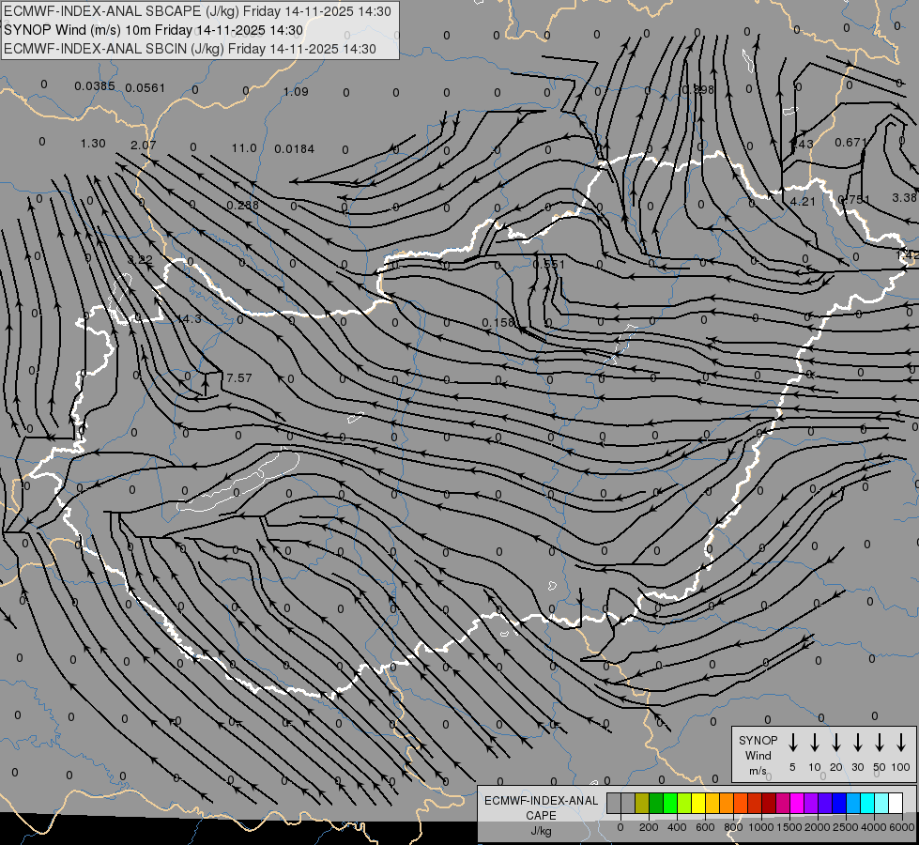Image resolution: width=919 pixels, height=845 pixels.
Task: Click the 2.07 value on the map
Action: pos(143,145)
